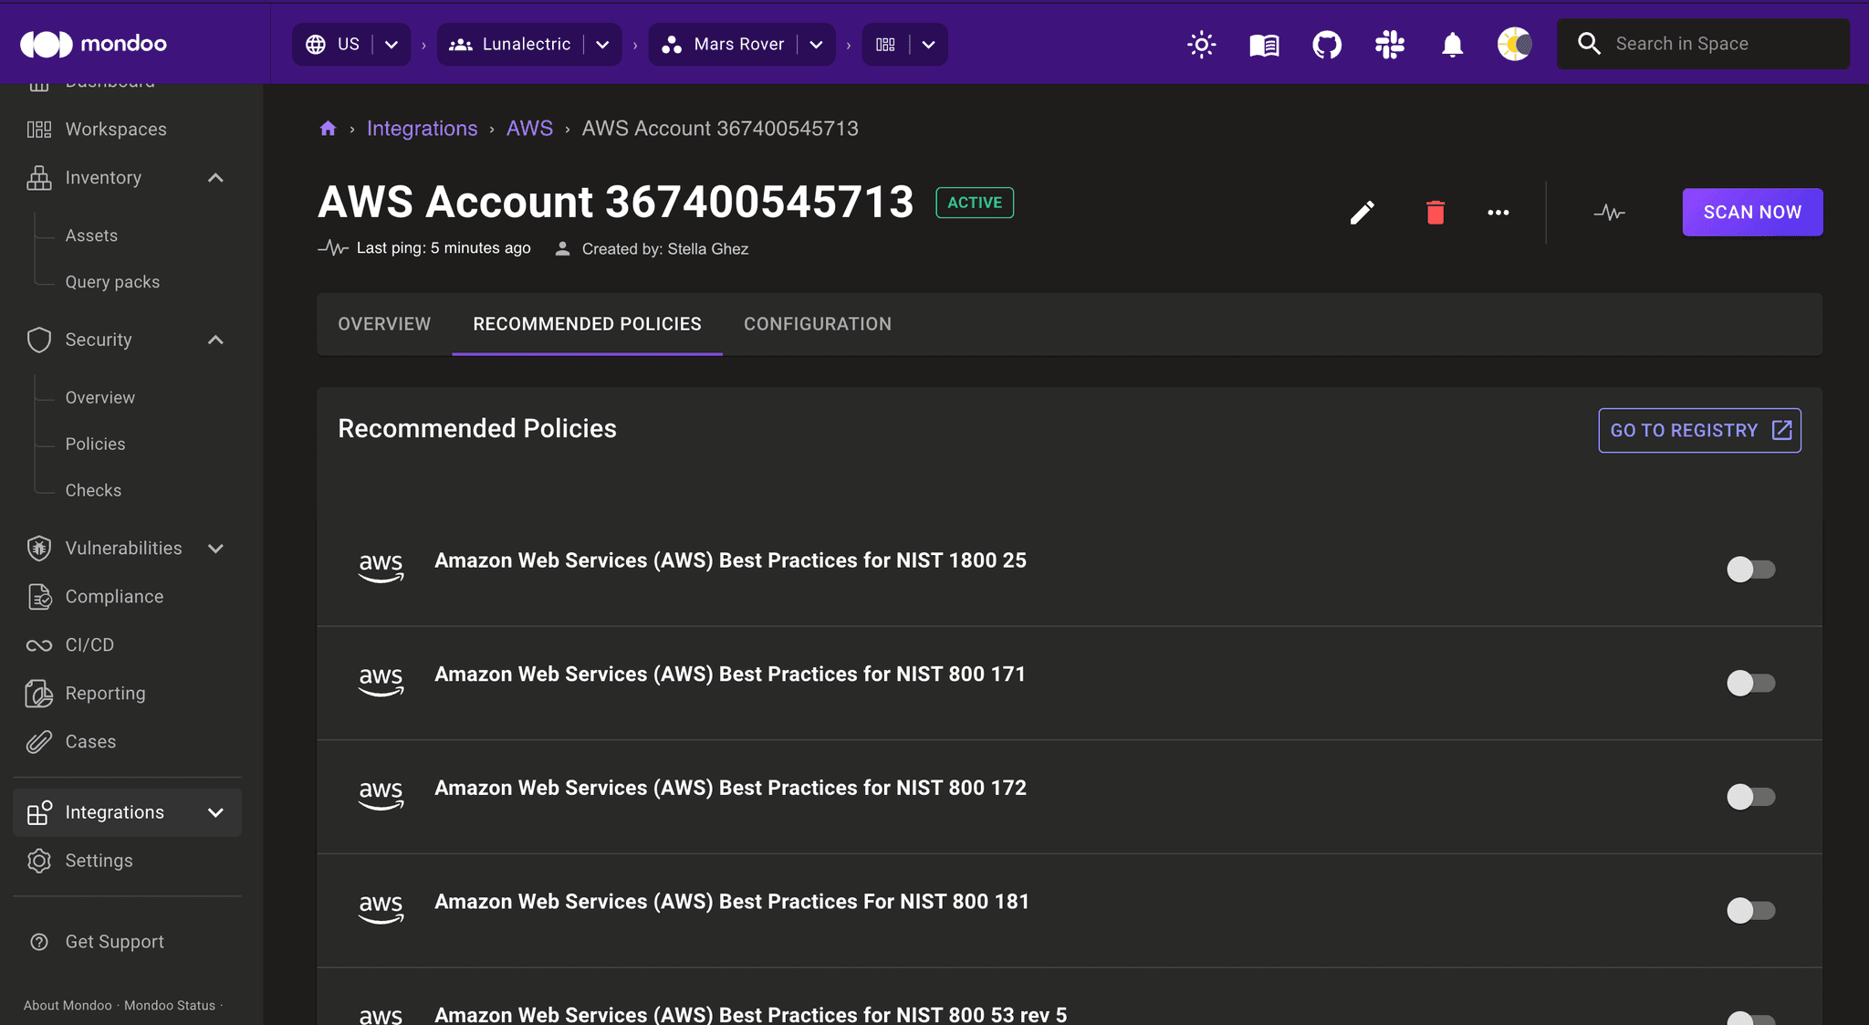Delete the integration via the red trash icon
1869x1025 pixels.
(1435, 212)
